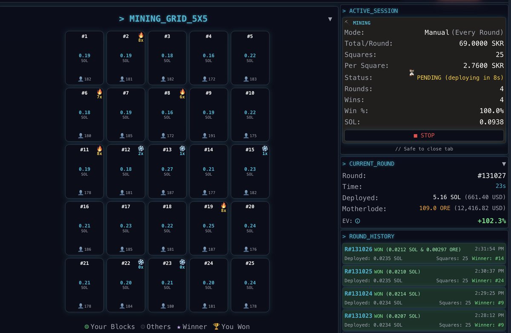
Task: Click the fire 8x icon on block #19
Action: (224, 205)
